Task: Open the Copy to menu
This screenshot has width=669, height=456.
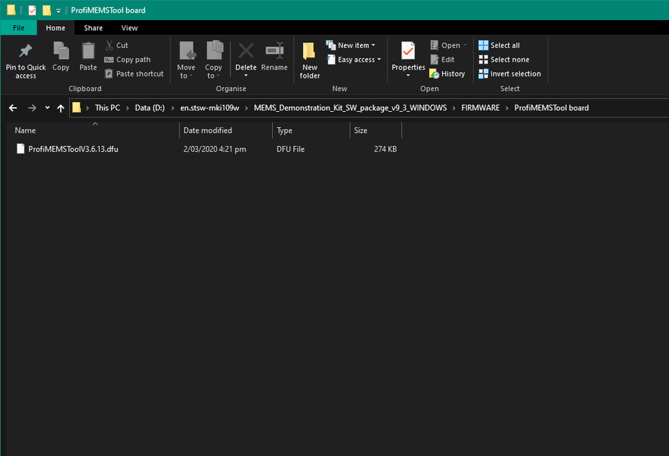Action: coord(213,60)
